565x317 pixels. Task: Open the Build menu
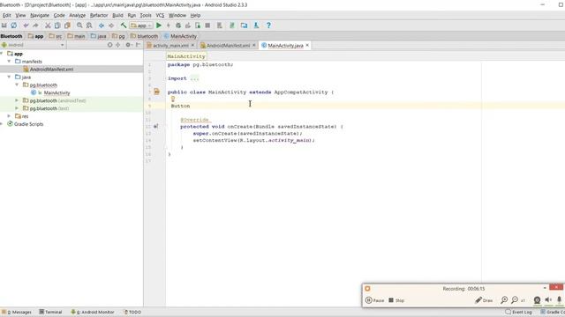[x=117, y=16]
